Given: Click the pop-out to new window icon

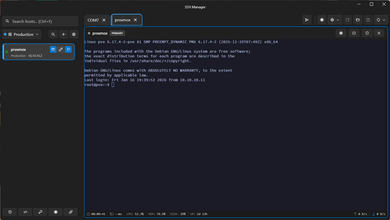Looking at the screenshot, I should click(x=348, y=20).
